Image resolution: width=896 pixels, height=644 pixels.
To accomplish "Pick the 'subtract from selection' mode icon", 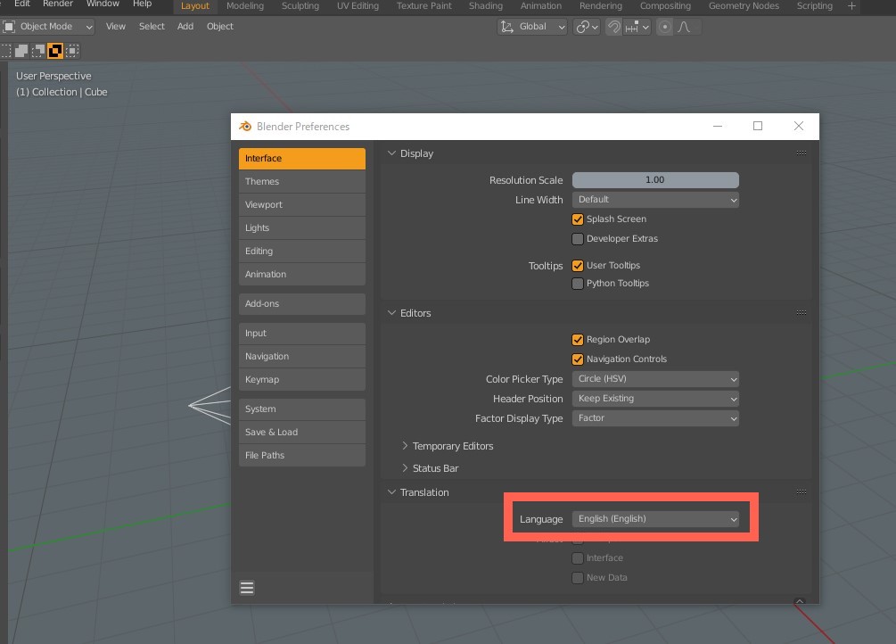I will pyautogui.click(x=38, y=51).
